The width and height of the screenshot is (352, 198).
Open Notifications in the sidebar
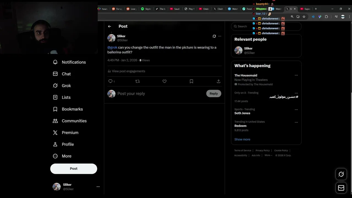click(x=69, y=62)
